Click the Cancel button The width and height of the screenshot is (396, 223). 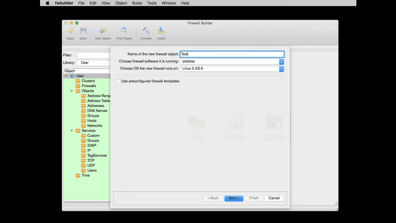(x=274, y=198)
